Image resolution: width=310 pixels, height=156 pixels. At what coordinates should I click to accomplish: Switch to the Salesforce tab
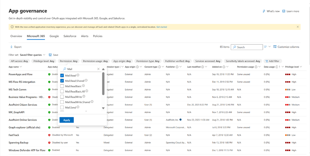[x=70, y=36]
